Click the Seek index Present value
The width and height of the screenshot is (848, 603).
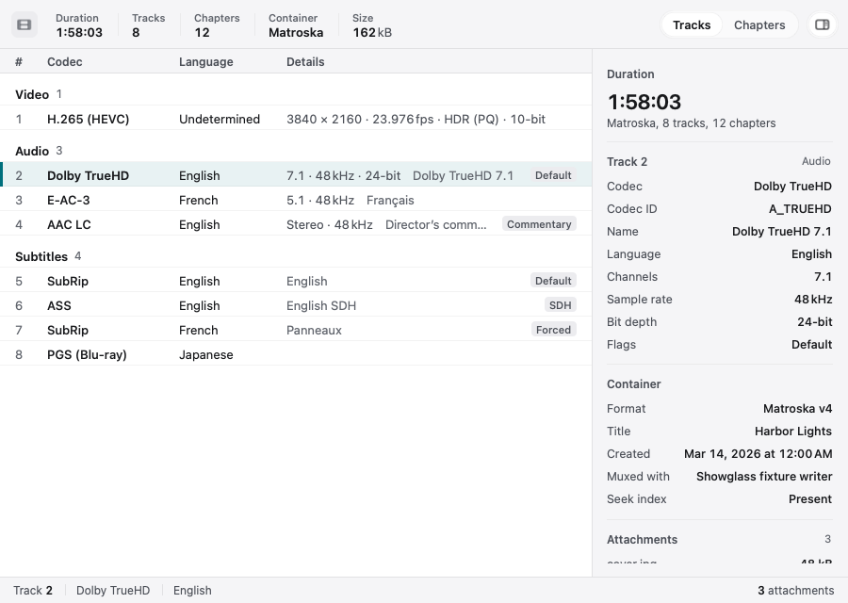coord(810,499)
